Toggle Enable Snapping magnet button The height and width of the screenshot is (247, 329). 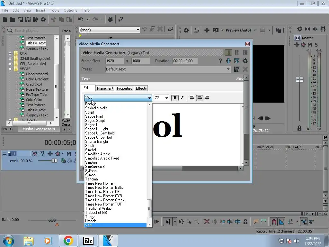point(274,222)
